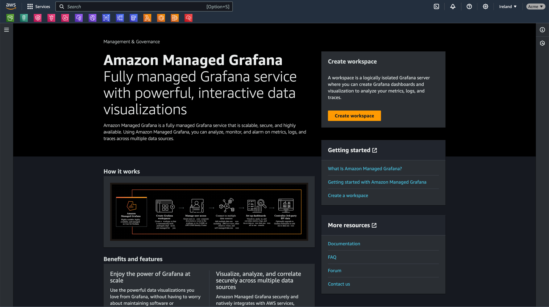The image size is (549, 307).
Task: Click the info panel icon at right
Action: [x=542, y=30]
